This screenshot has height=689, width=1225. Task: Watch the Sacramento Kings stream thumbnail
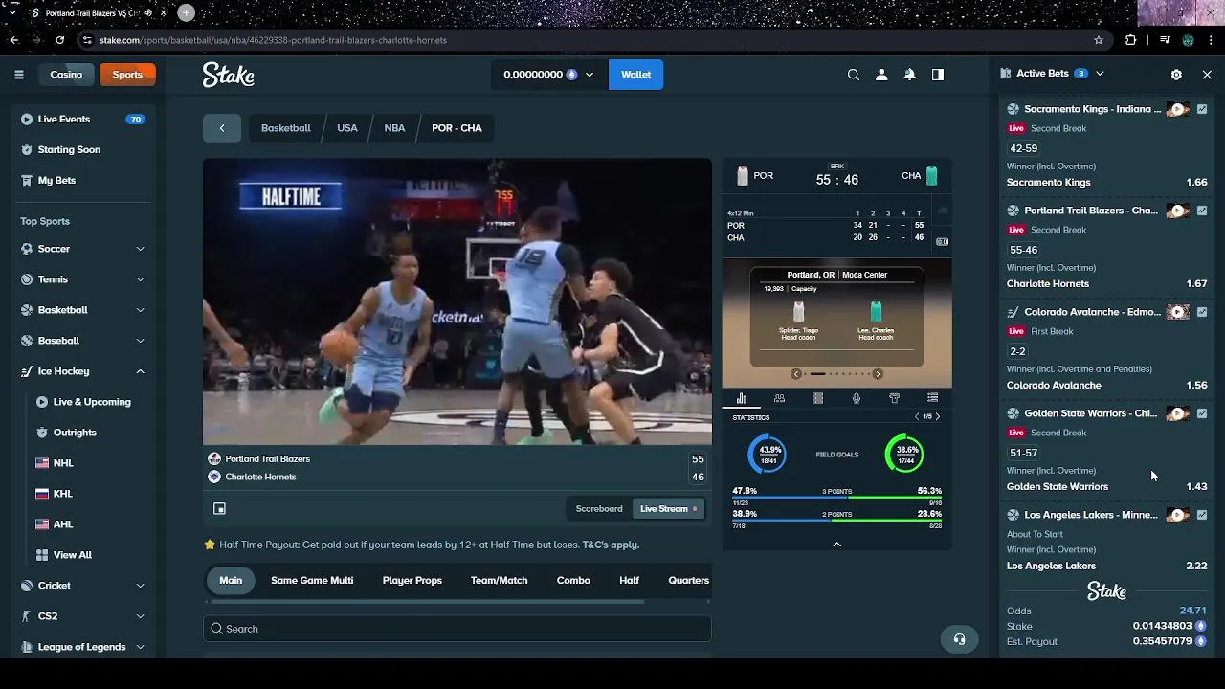1178,109
